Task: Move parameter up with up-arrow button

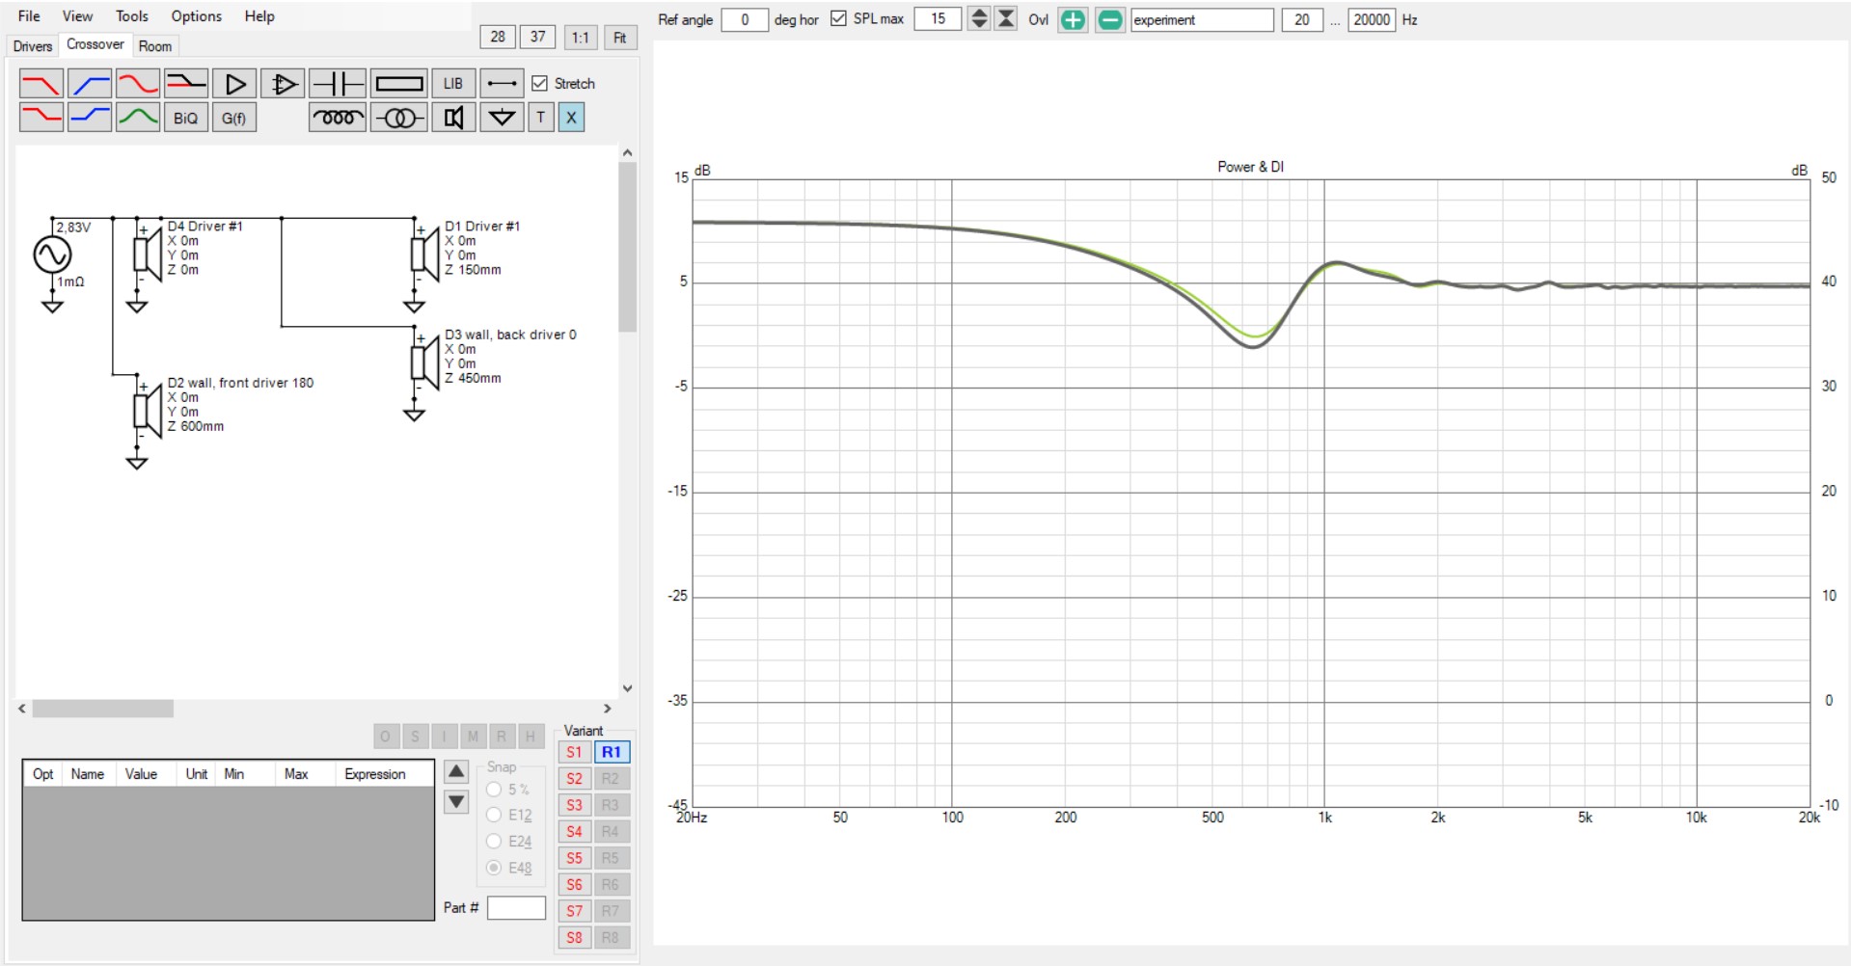Action: point(456,771)
